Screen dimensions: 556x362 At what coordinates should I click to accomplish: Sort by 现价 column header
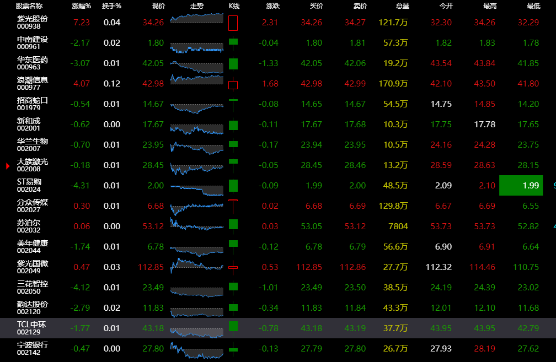[x=158, y=6]
